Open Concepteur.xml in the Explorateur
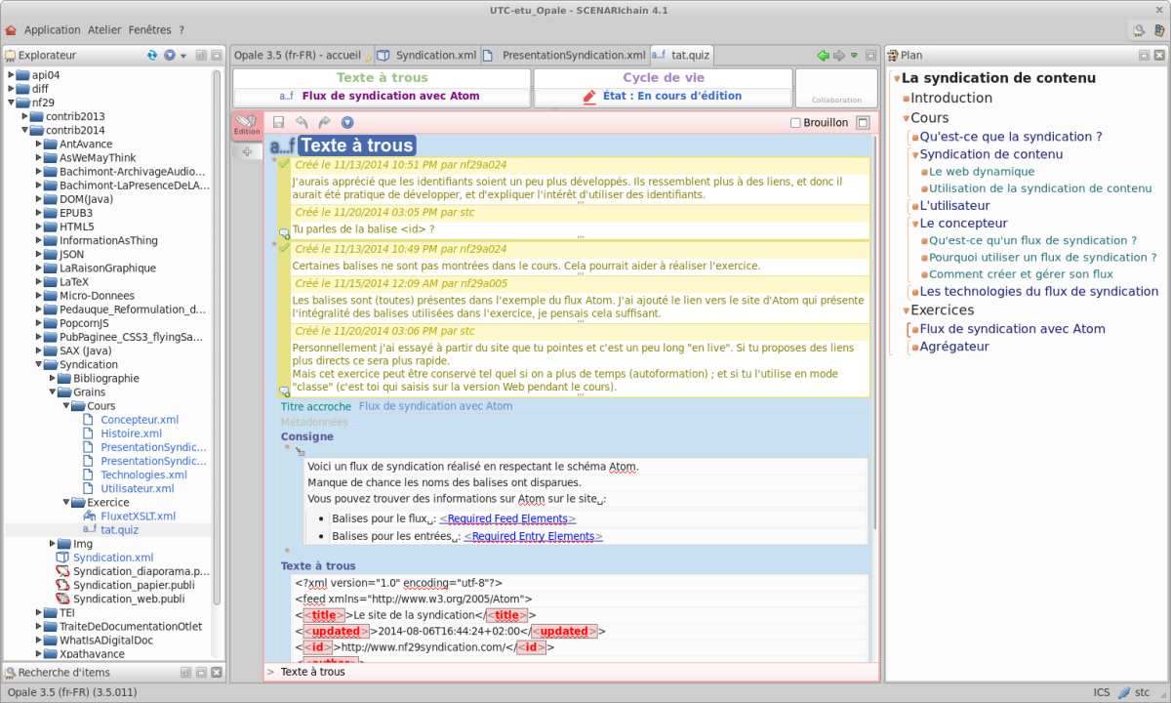This screenshot has width=1171, height=703. coord(140,420)
